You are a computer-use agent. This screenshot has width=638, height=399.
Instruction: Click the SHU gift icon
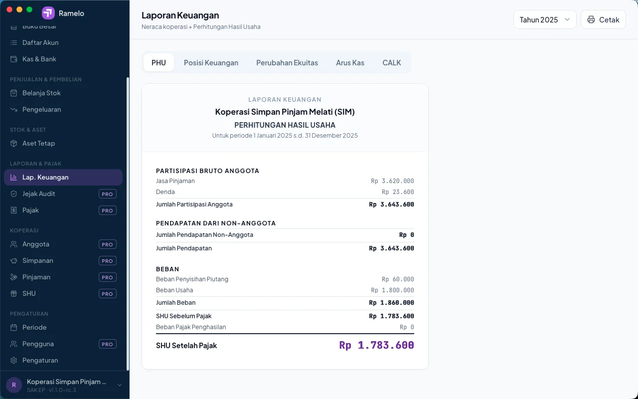13,293
